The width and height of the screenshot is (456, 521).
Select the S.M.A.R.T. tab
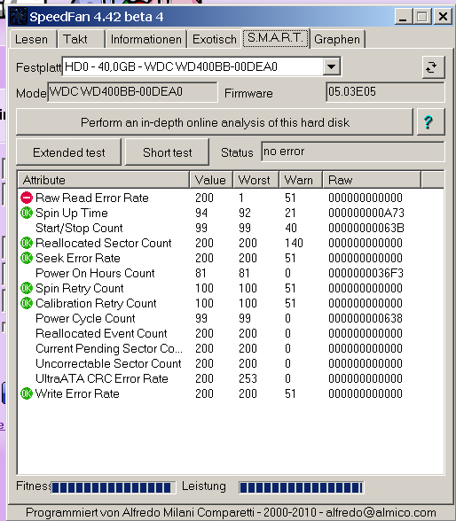point(275,38)
